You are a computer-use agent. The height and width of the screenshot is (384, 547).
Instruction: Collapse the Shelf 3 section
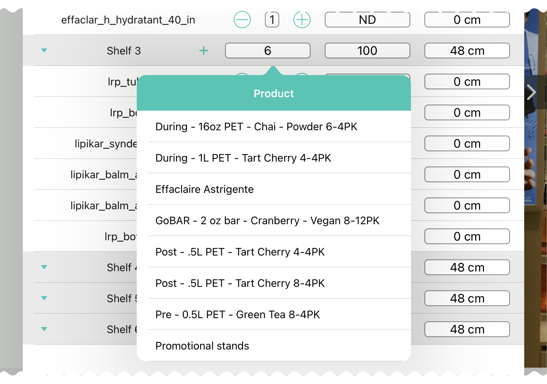click(44, 51)
